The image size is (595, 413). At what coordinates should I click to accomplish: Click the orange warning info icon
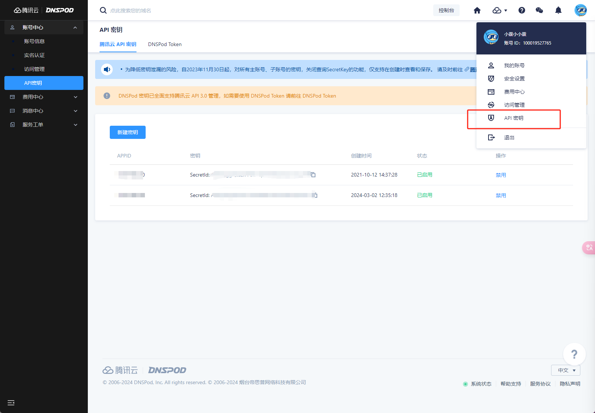(107, 96)
